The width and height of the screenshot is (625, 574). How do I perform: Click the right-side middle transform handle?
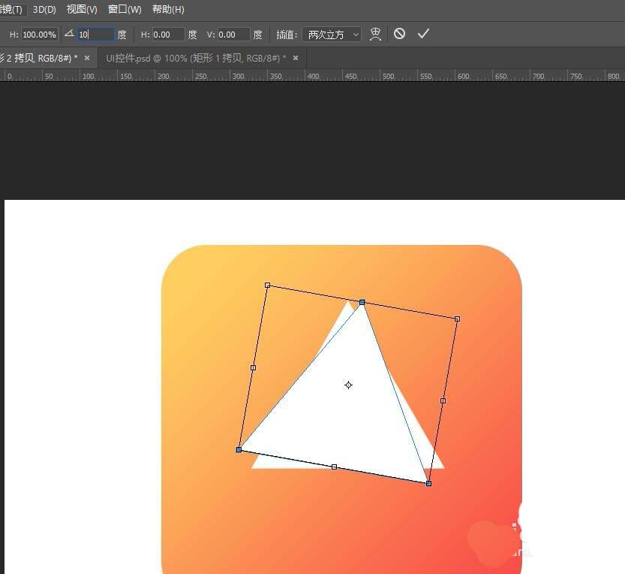point(443,400)
